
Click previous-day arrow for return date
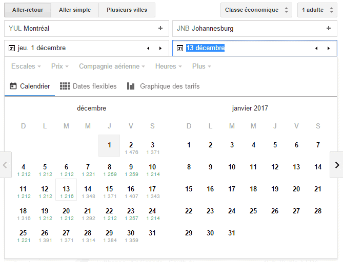(x=316, y=48)
